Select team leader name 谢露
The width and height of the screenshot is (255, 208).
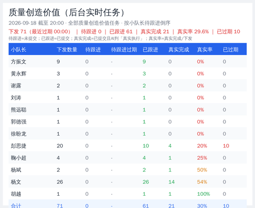point(16,86)
